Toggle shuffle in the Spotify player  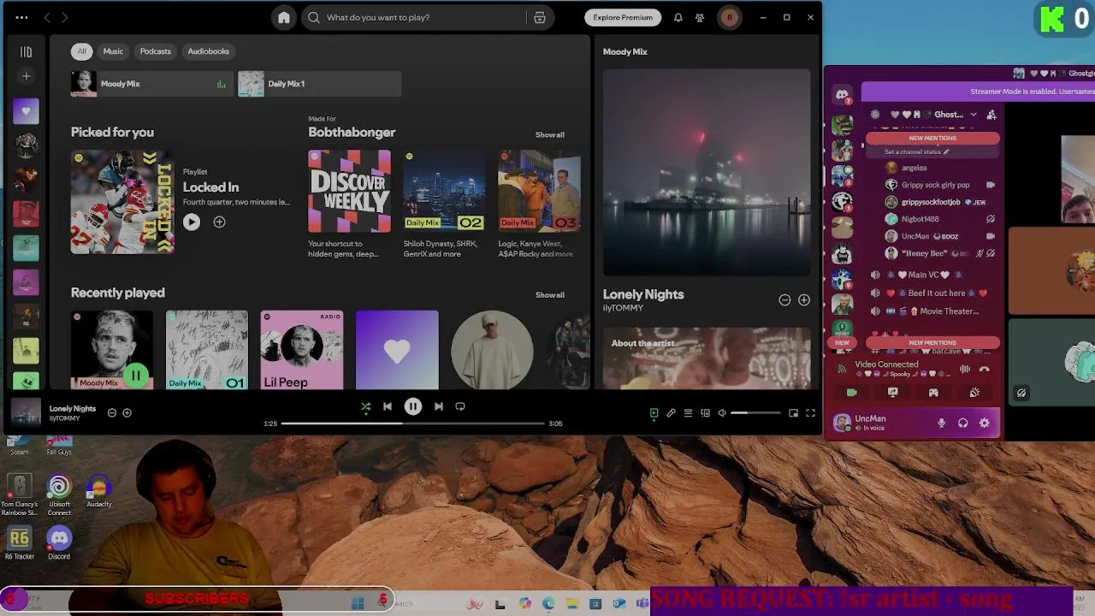[x=365, y=406]
